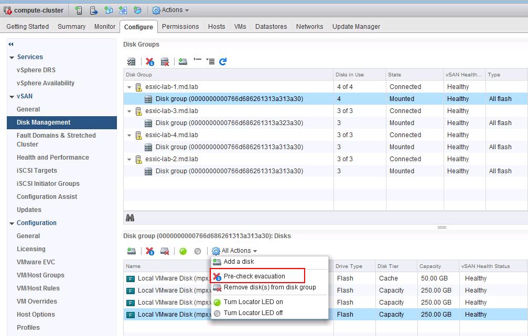Image resolution: width=528 pixels, height=336 pixels.
Task: Sort by the Disks in Use column header
Action: coord(359,75)
